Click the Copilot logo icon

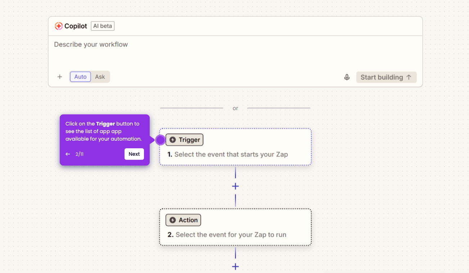click(x=59, y=26)
